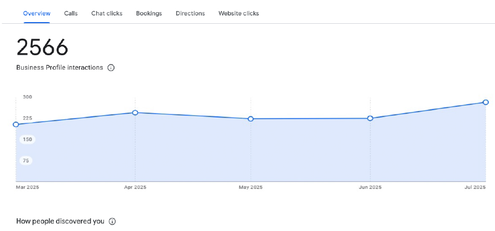Select the Bookings tab

coord(149,13)
